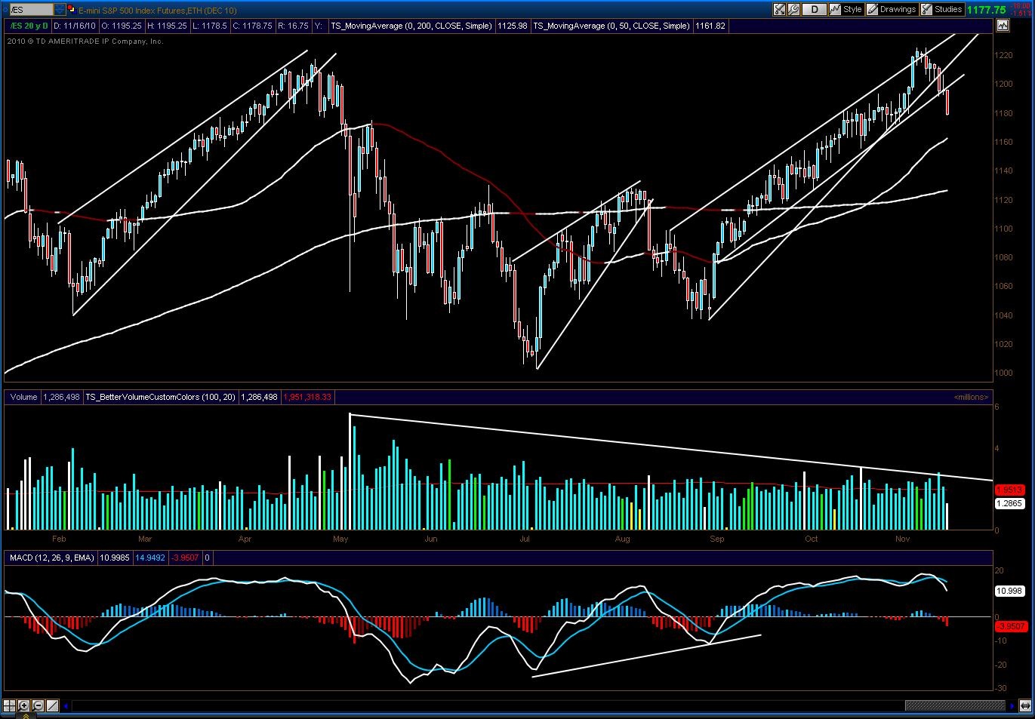Click the Nov label on the time axis
Image resolution: width=1035 pixels, height=719 pixels.
pyautogui.click(x=902, y=539)
